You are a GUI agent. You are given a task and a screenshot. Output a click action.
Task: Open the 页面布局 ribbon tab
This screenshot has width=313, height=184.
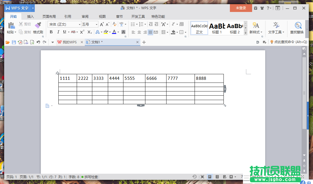pyautogui.click(x=49, y=16)
